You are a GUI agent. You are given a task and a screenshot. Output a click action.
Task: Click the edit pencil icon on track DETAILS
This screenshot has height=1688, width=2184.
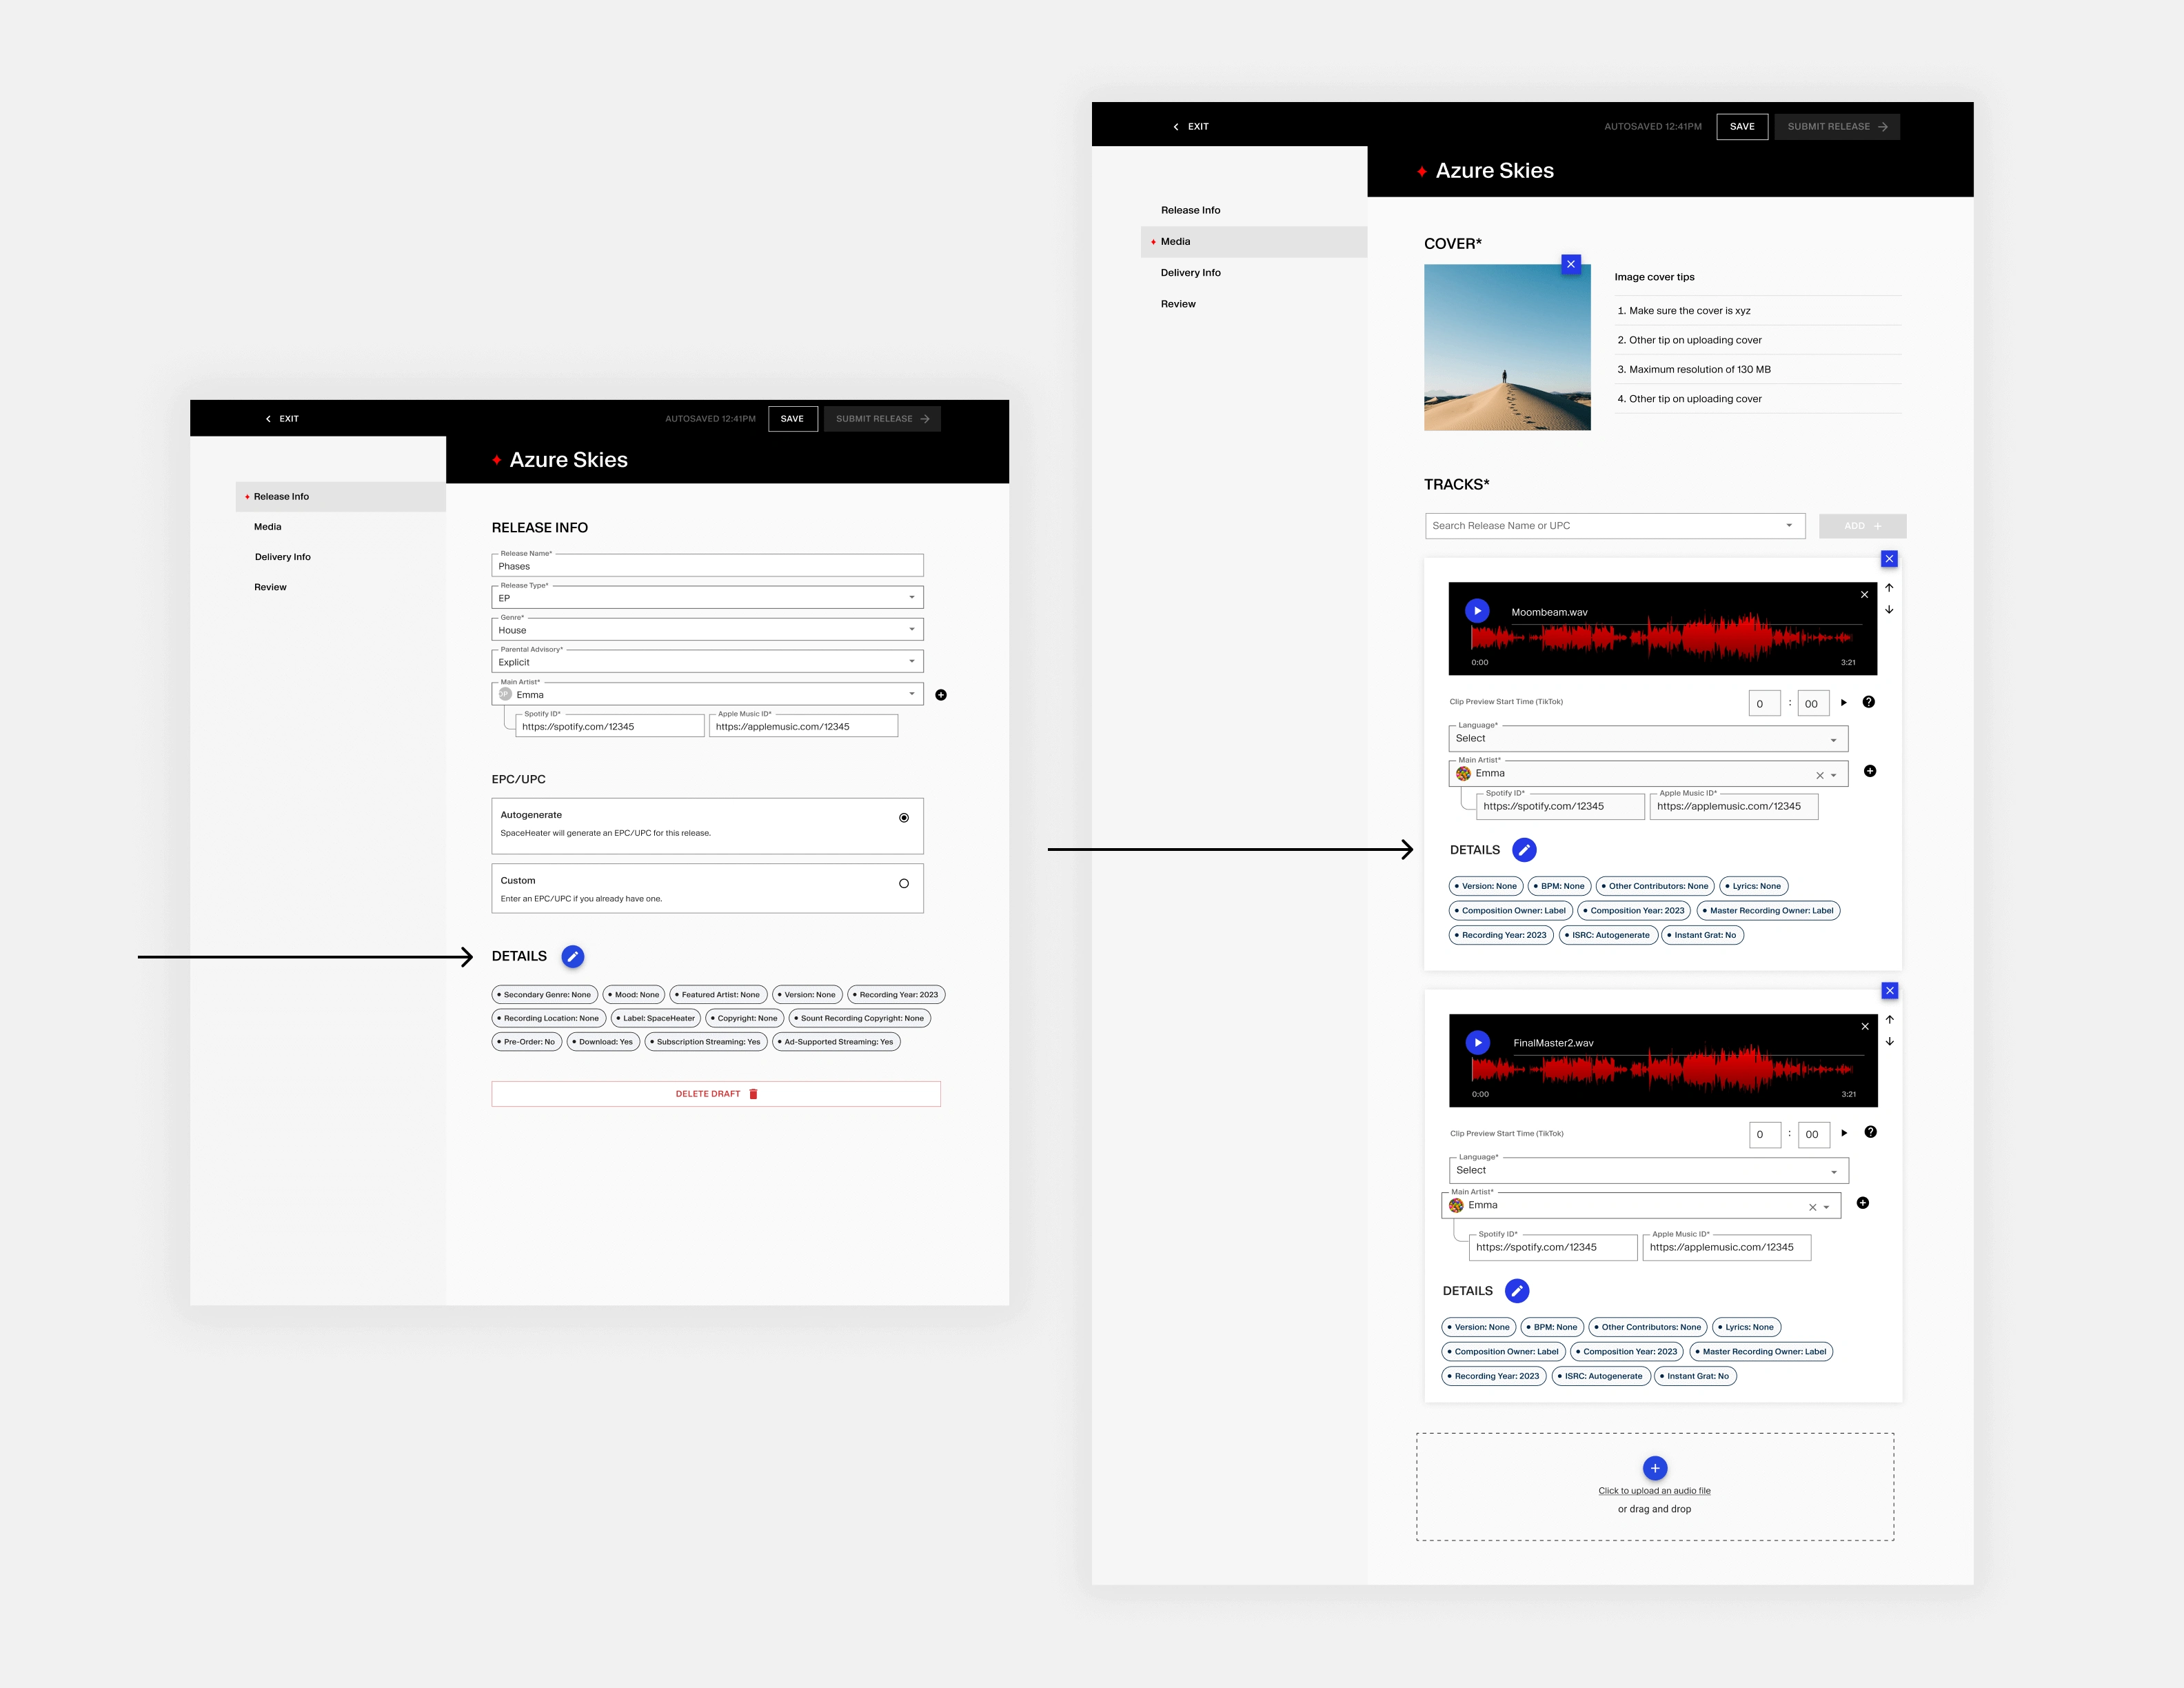coord(1524,850)
